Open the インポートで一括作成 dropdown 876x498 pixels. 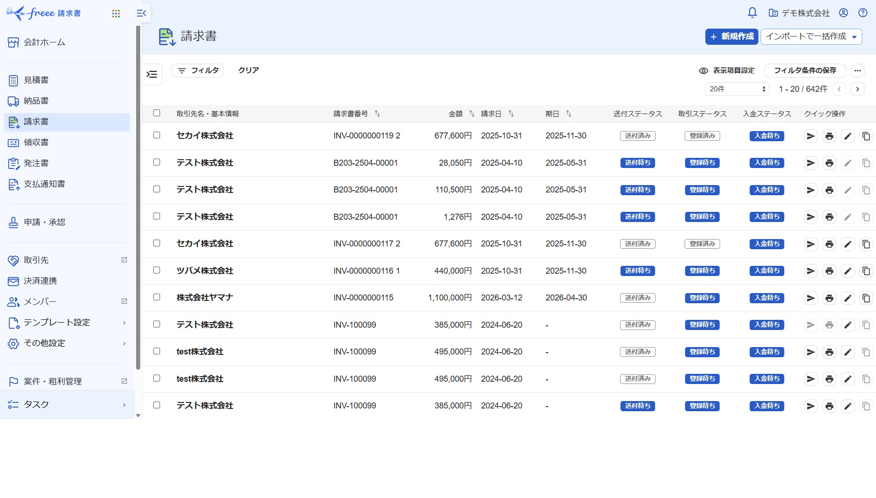click(x=811, y=36)
